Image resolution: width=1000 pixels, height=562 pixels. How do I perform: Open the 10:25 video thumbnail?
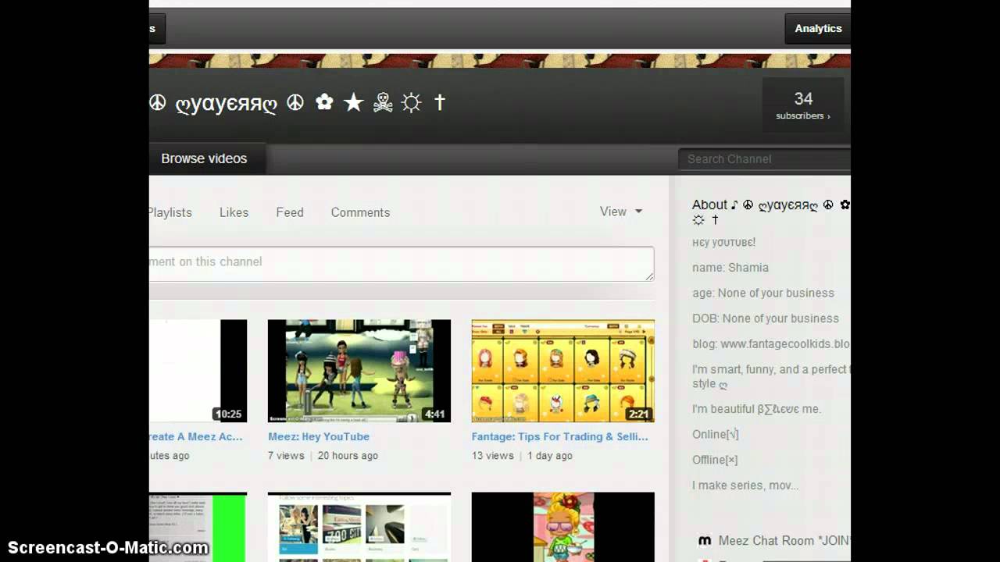198,371
